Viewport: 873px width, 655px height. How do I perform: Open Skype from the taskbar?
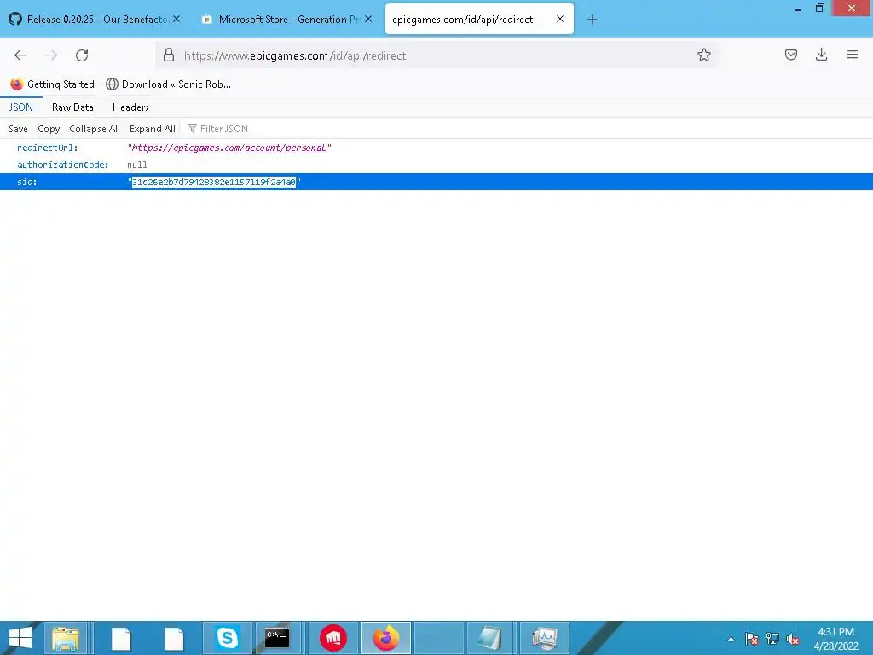click(227, 638)
